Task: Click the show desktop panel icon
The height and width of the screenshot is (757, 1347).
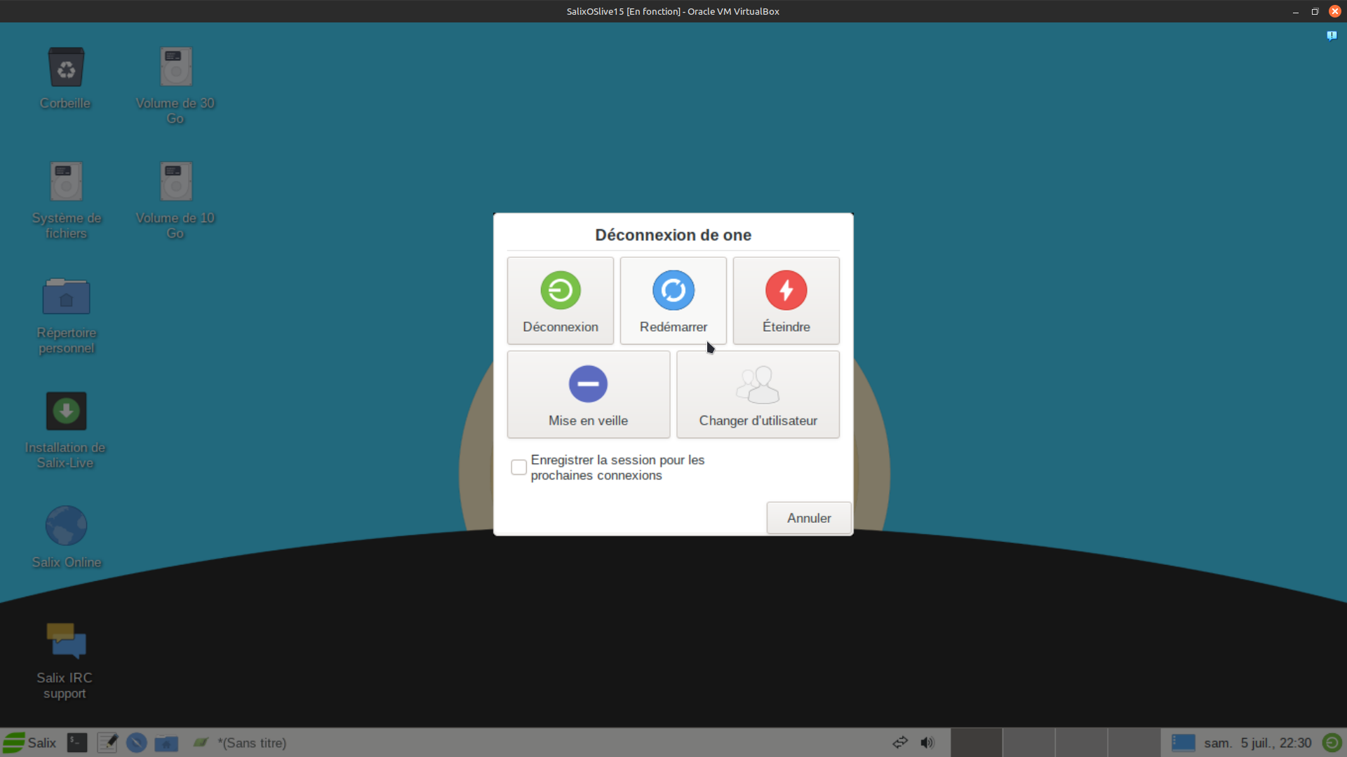Action: (x=1183, y=743)
